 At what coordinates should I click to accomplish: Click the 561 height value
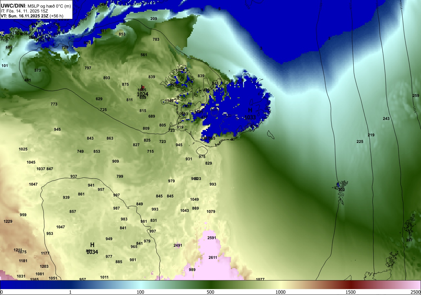pos(144,55)
